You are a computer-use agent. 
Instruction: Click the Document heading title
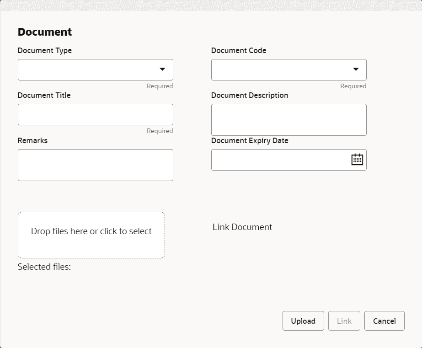[45, 32]
